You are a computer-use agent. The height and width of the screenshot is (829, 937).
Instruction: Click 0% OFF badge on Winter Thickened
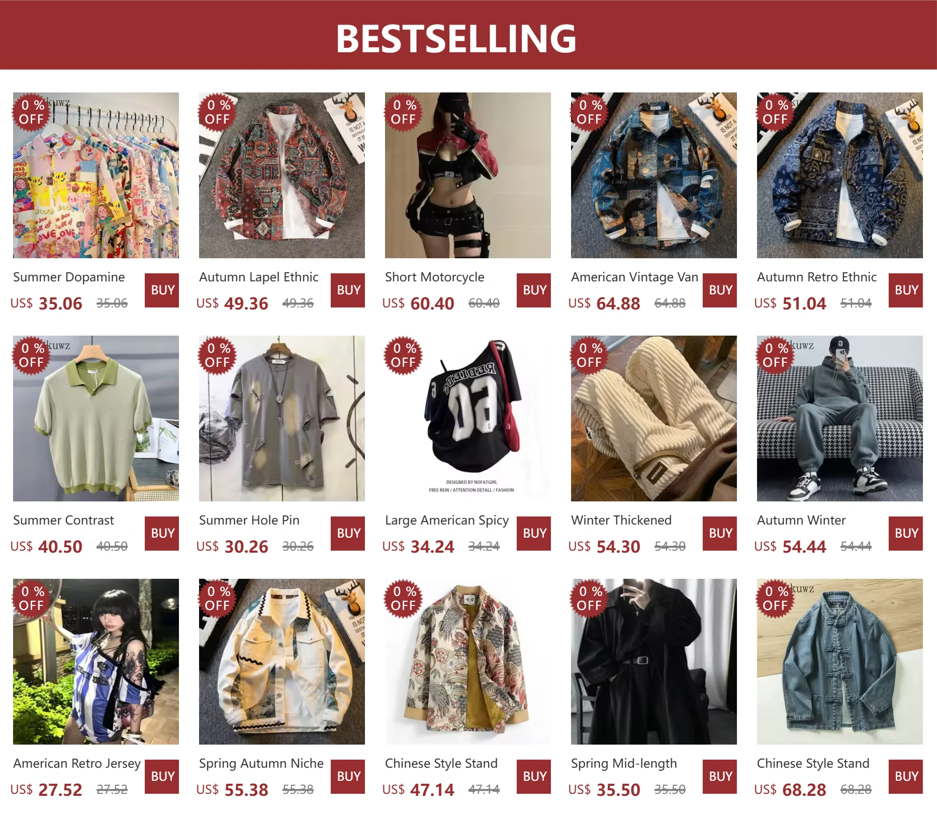589,355
